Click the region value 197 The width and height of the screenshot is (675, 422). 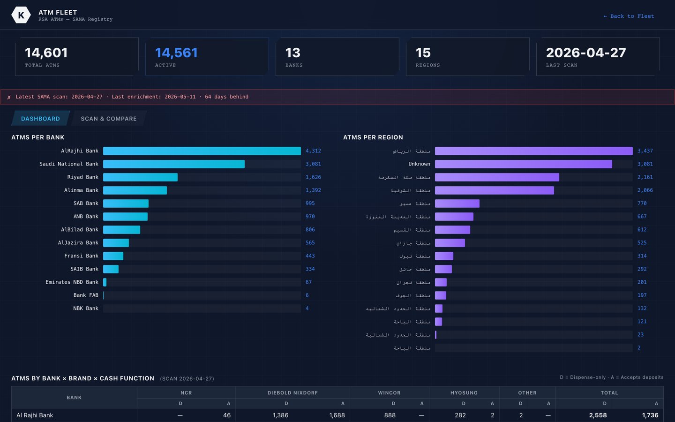tap(642, 295)
